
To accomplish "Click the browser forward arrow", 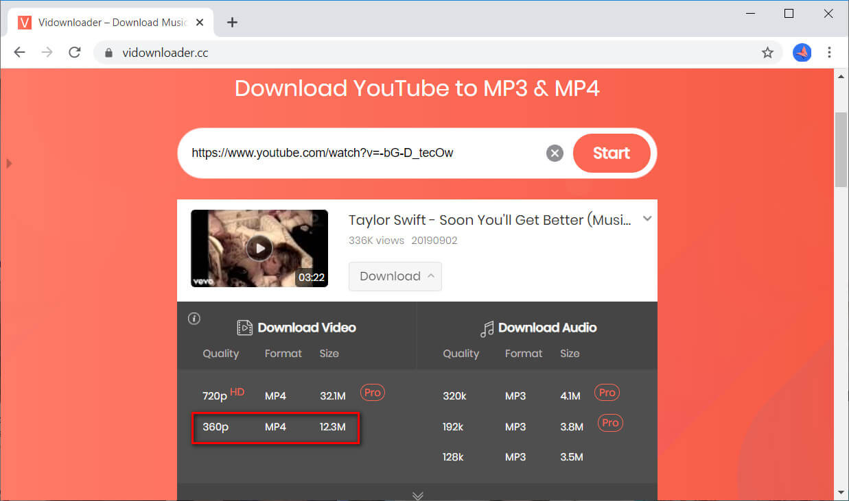I will (47, 53).
